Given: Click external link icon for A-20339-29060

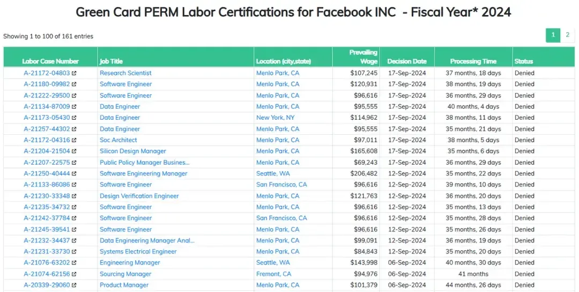Looking at the screenshot, I should (x=74, y=286).
